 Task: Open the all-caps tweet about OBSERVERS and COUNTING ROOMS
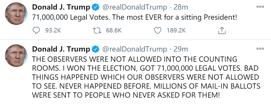pyautogui.click(x=146, y=77)
